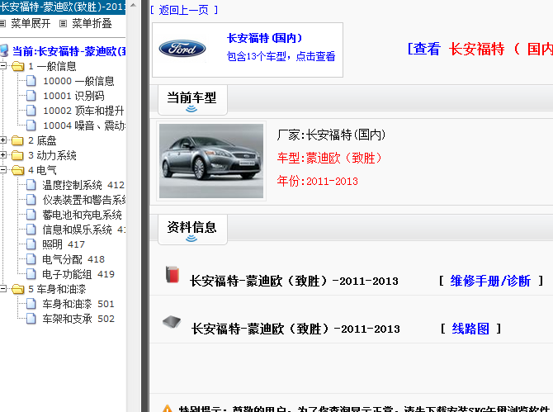
Task: Select the 当前车型 section tab
Action: coord(192,100)
